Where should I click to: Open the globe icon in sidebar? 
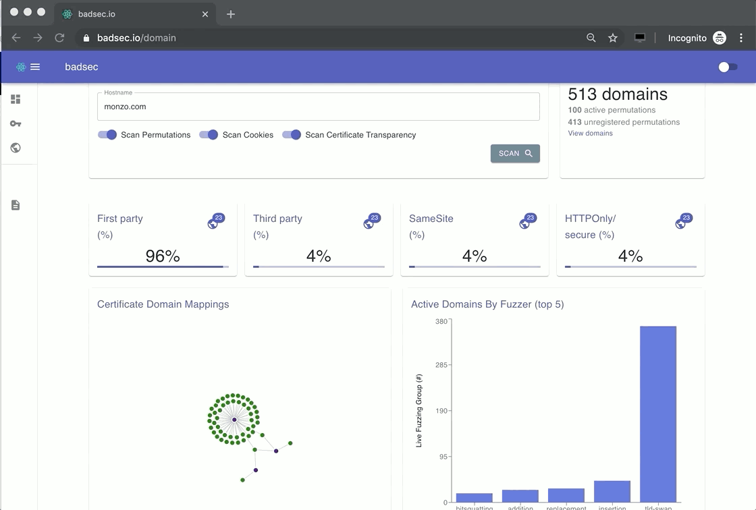click(16, 148)
